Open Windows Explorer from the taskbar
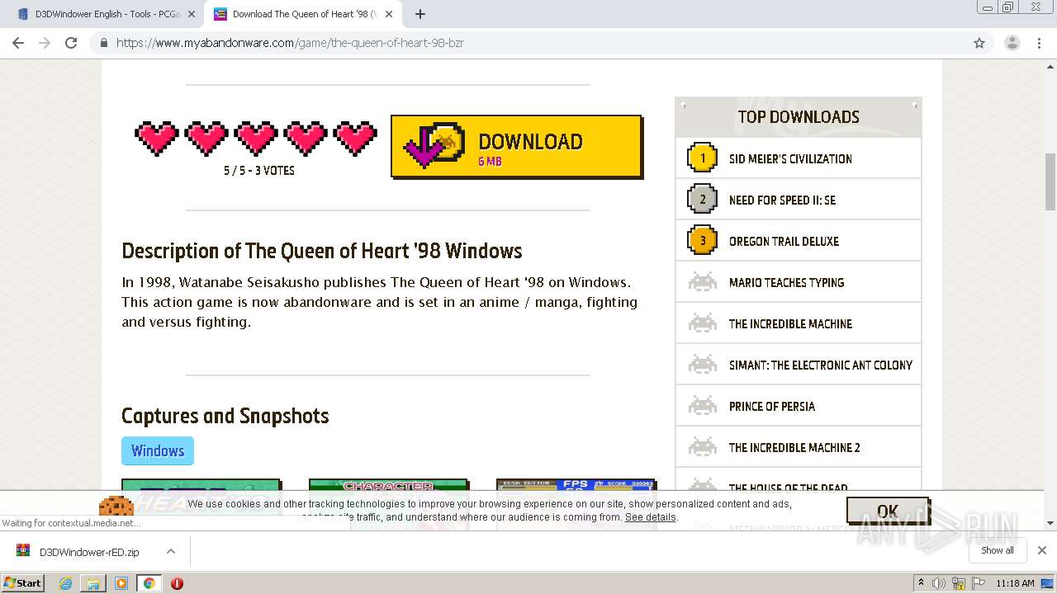This screenshot has width=1057, height=594. coord(93,583)
